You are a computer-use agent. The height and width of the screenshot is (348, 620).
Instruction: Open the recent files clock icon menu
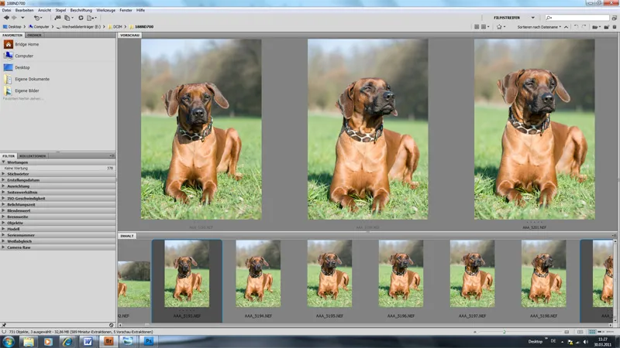[x=37, y=18]
